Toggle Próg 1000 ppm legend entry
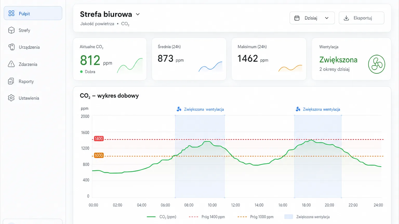The width and height of the screenshot is (399, 224). click(255, 217)
